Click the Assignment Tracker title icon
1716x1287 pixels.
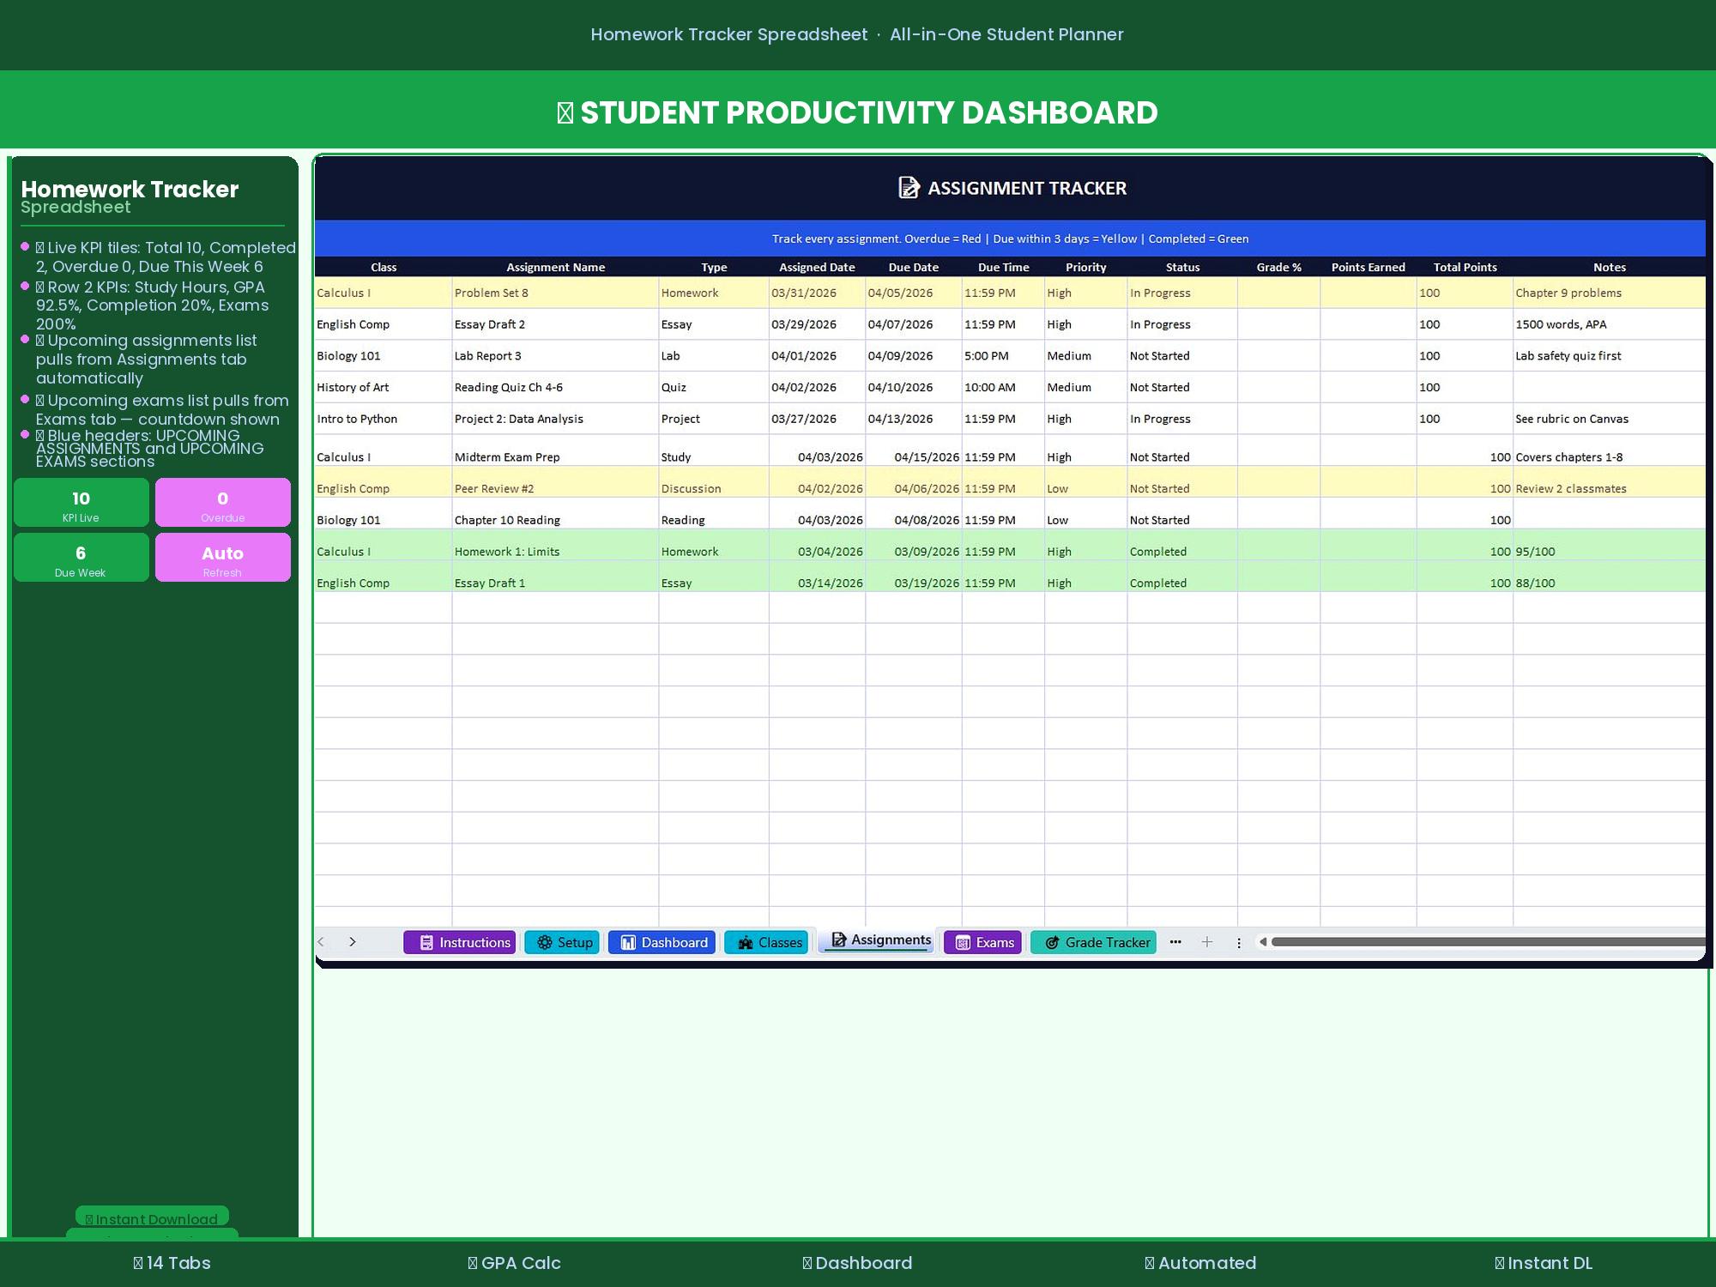(909, 187)
